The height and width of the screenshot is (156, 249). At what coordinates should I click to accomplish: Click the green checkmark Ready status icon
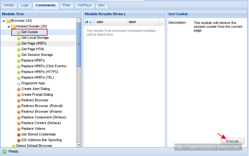coord(4,152)
